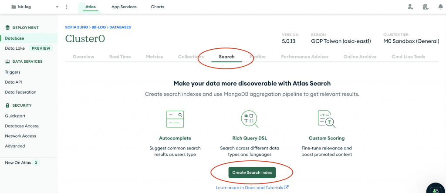This screenshot has width=446, height=193.
Task: Open the three-dot project options menu
Action: (67, 7)
